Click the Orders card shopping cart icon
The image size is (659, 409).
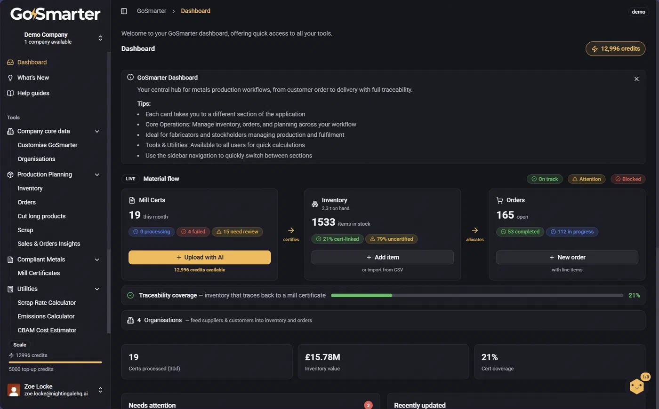[499, 200]
